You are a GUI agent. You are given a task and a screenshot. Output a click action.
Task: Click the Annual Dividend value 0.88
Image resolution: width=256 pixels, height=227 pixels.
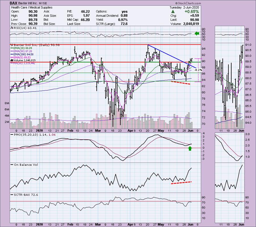124,16
